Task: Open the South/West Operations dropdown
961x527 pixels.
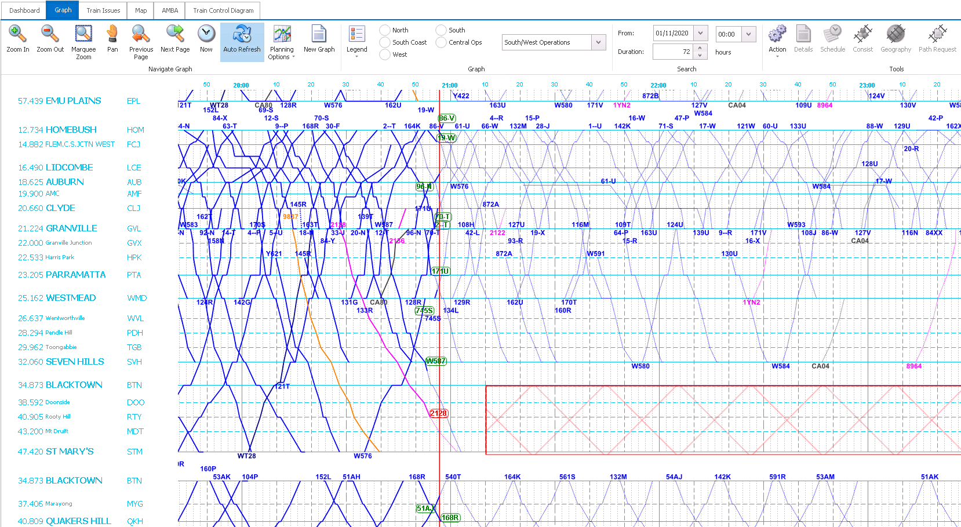Action: (x=598, y=42)
